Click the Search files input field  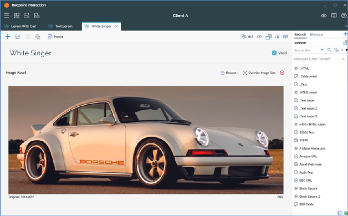(307, 50)
